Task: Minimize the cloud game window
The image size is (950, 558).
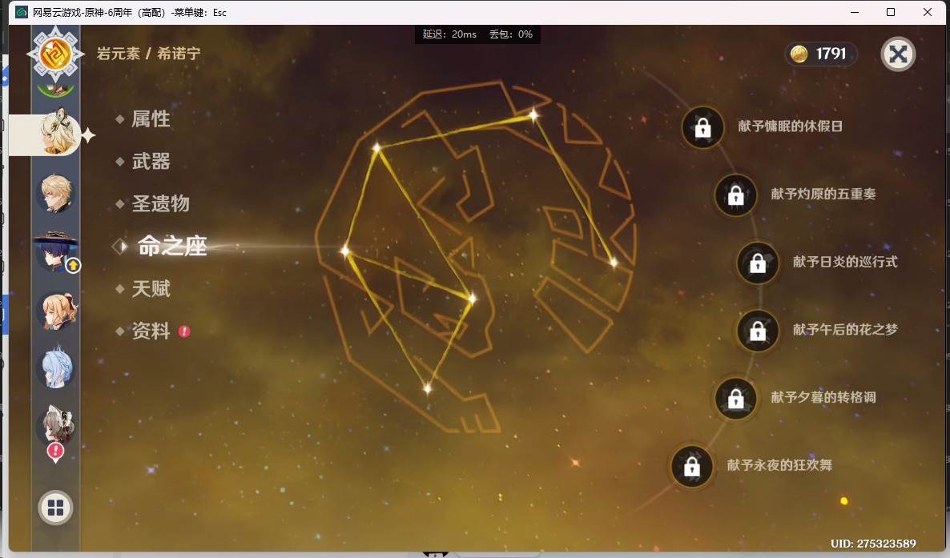Action: pyautogui.click(x=855, y=12)
